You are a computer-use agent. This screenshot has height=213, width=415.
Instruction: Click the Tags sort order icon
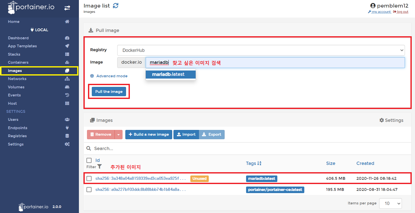(x=259, y=163)
